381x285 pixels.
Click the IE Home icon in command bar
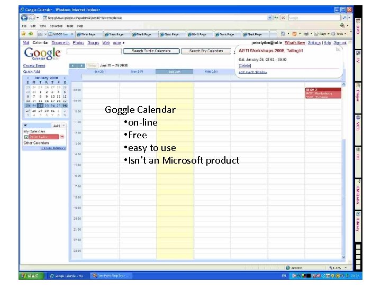(x=283, y=34)
